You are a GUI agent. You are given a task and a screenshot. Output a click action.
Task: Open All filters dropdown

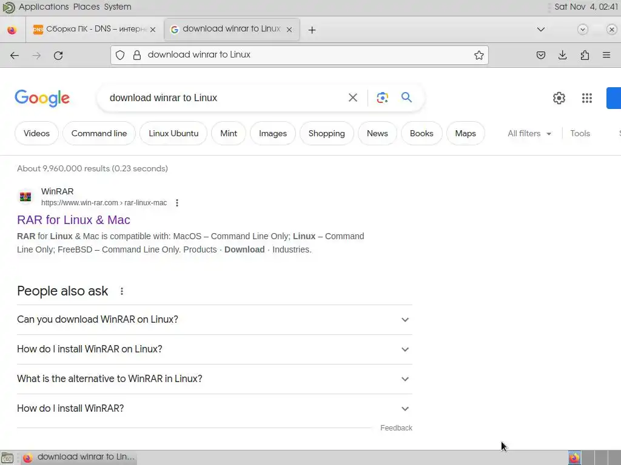point(529,134)
